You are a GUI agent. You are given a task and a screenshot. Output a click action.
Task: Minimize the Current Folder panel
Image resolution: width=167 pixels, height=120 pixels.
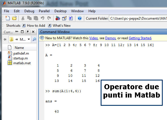click(17, 32)
